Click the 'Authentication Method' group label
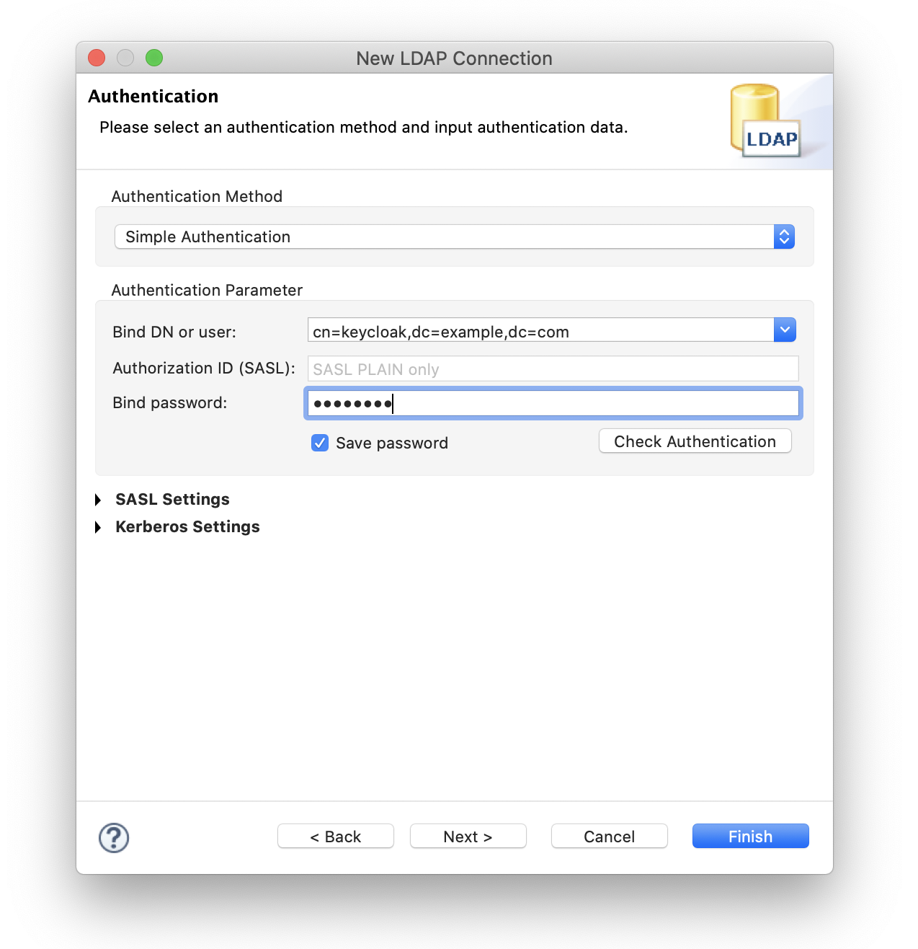 (197, 196)
